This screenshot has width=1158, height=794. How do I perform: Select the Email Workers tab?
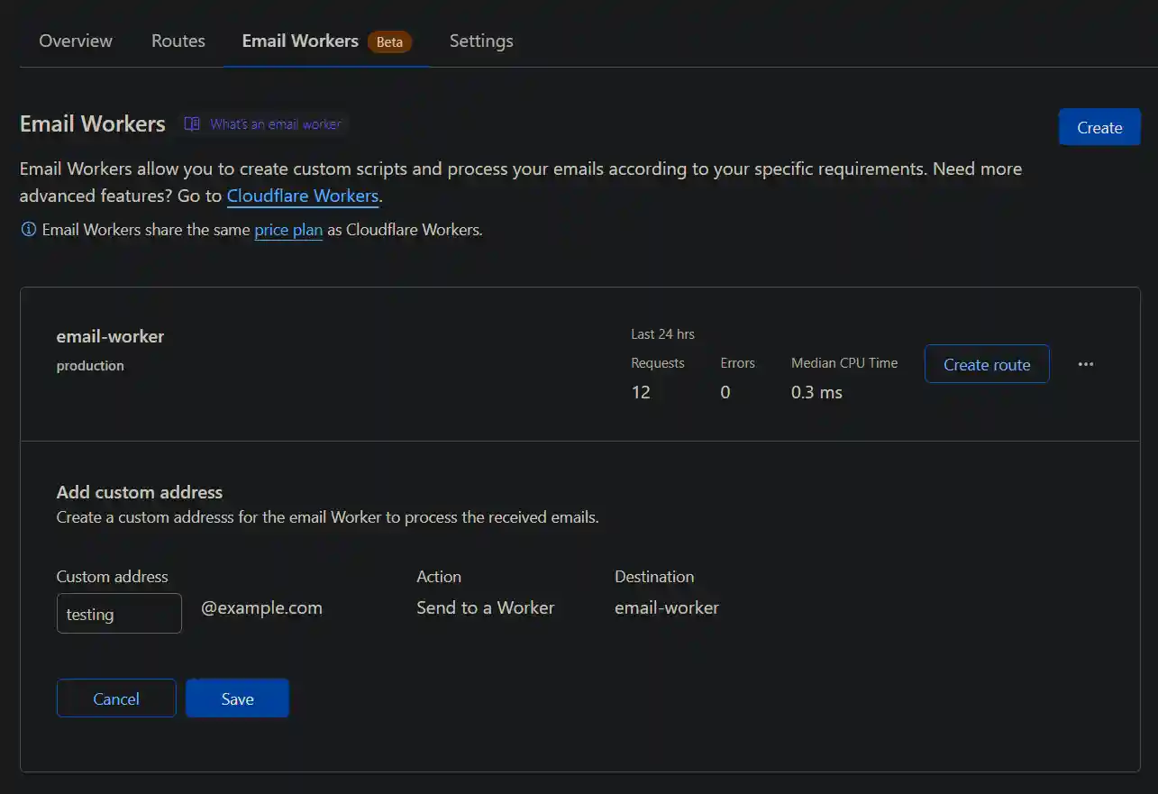(300, 41)
